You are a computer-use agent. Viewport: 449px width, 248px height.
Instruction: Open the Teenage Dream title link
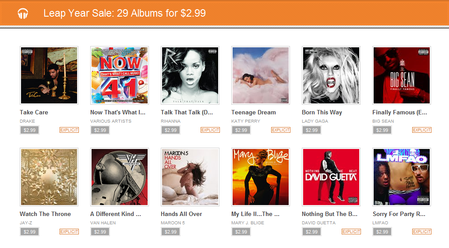[x=254, y=112]
